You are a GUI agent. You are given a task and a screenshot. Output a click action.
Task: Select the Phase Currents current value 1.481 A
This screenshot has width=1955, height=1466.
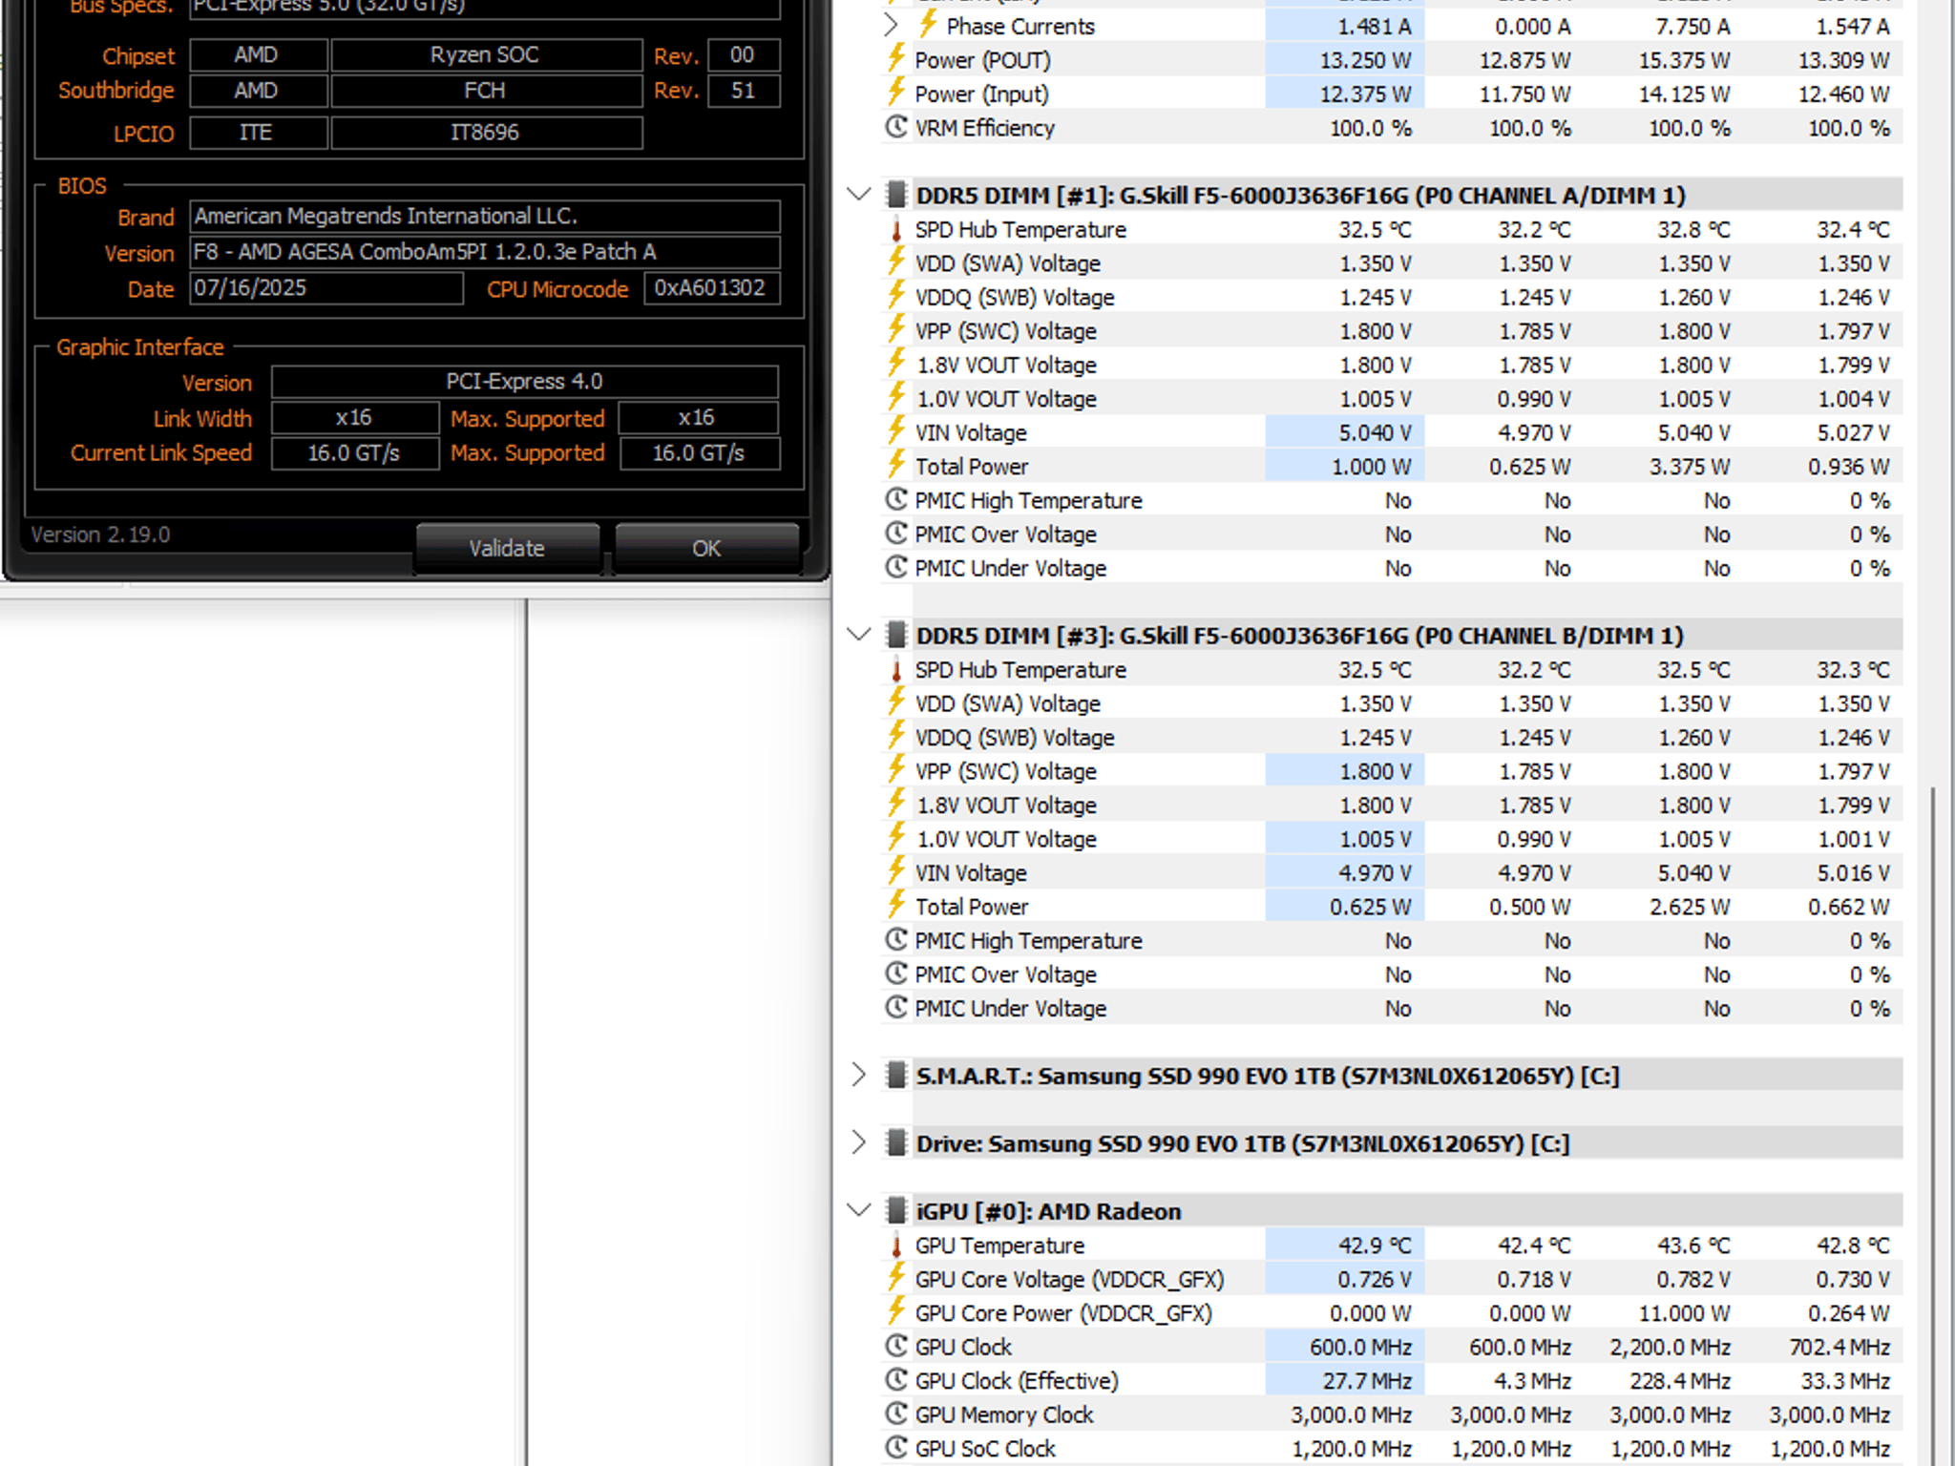coord(1375,27)
